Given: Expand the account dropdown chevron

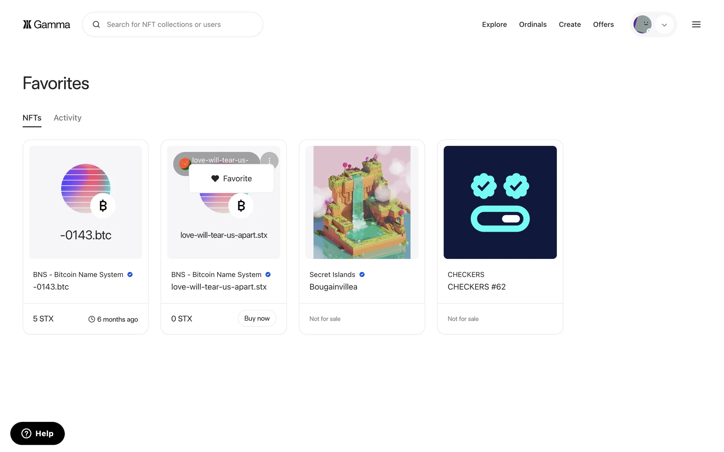Looking at the screenshot, I should 664,25.
